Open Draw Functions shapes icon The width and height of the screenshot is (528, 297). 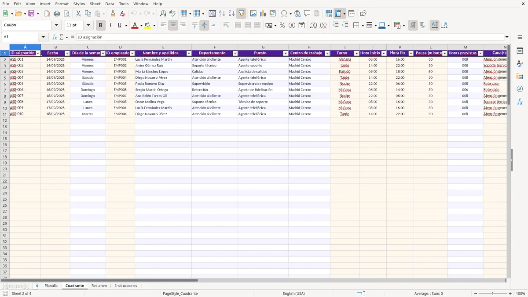(363, 13)
